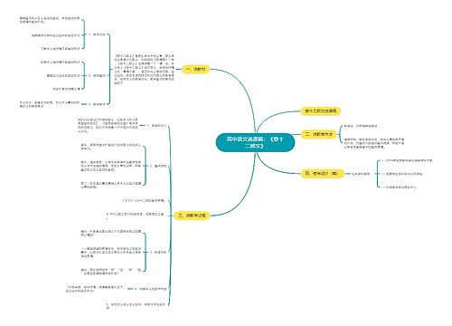Click the yellow node 二、说教学方法
This screenshot has width=452, height=326.
pos(318,134)
